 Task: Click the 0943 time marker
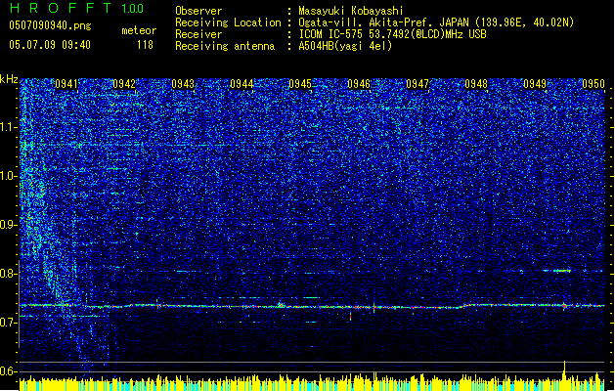point(183,83)
